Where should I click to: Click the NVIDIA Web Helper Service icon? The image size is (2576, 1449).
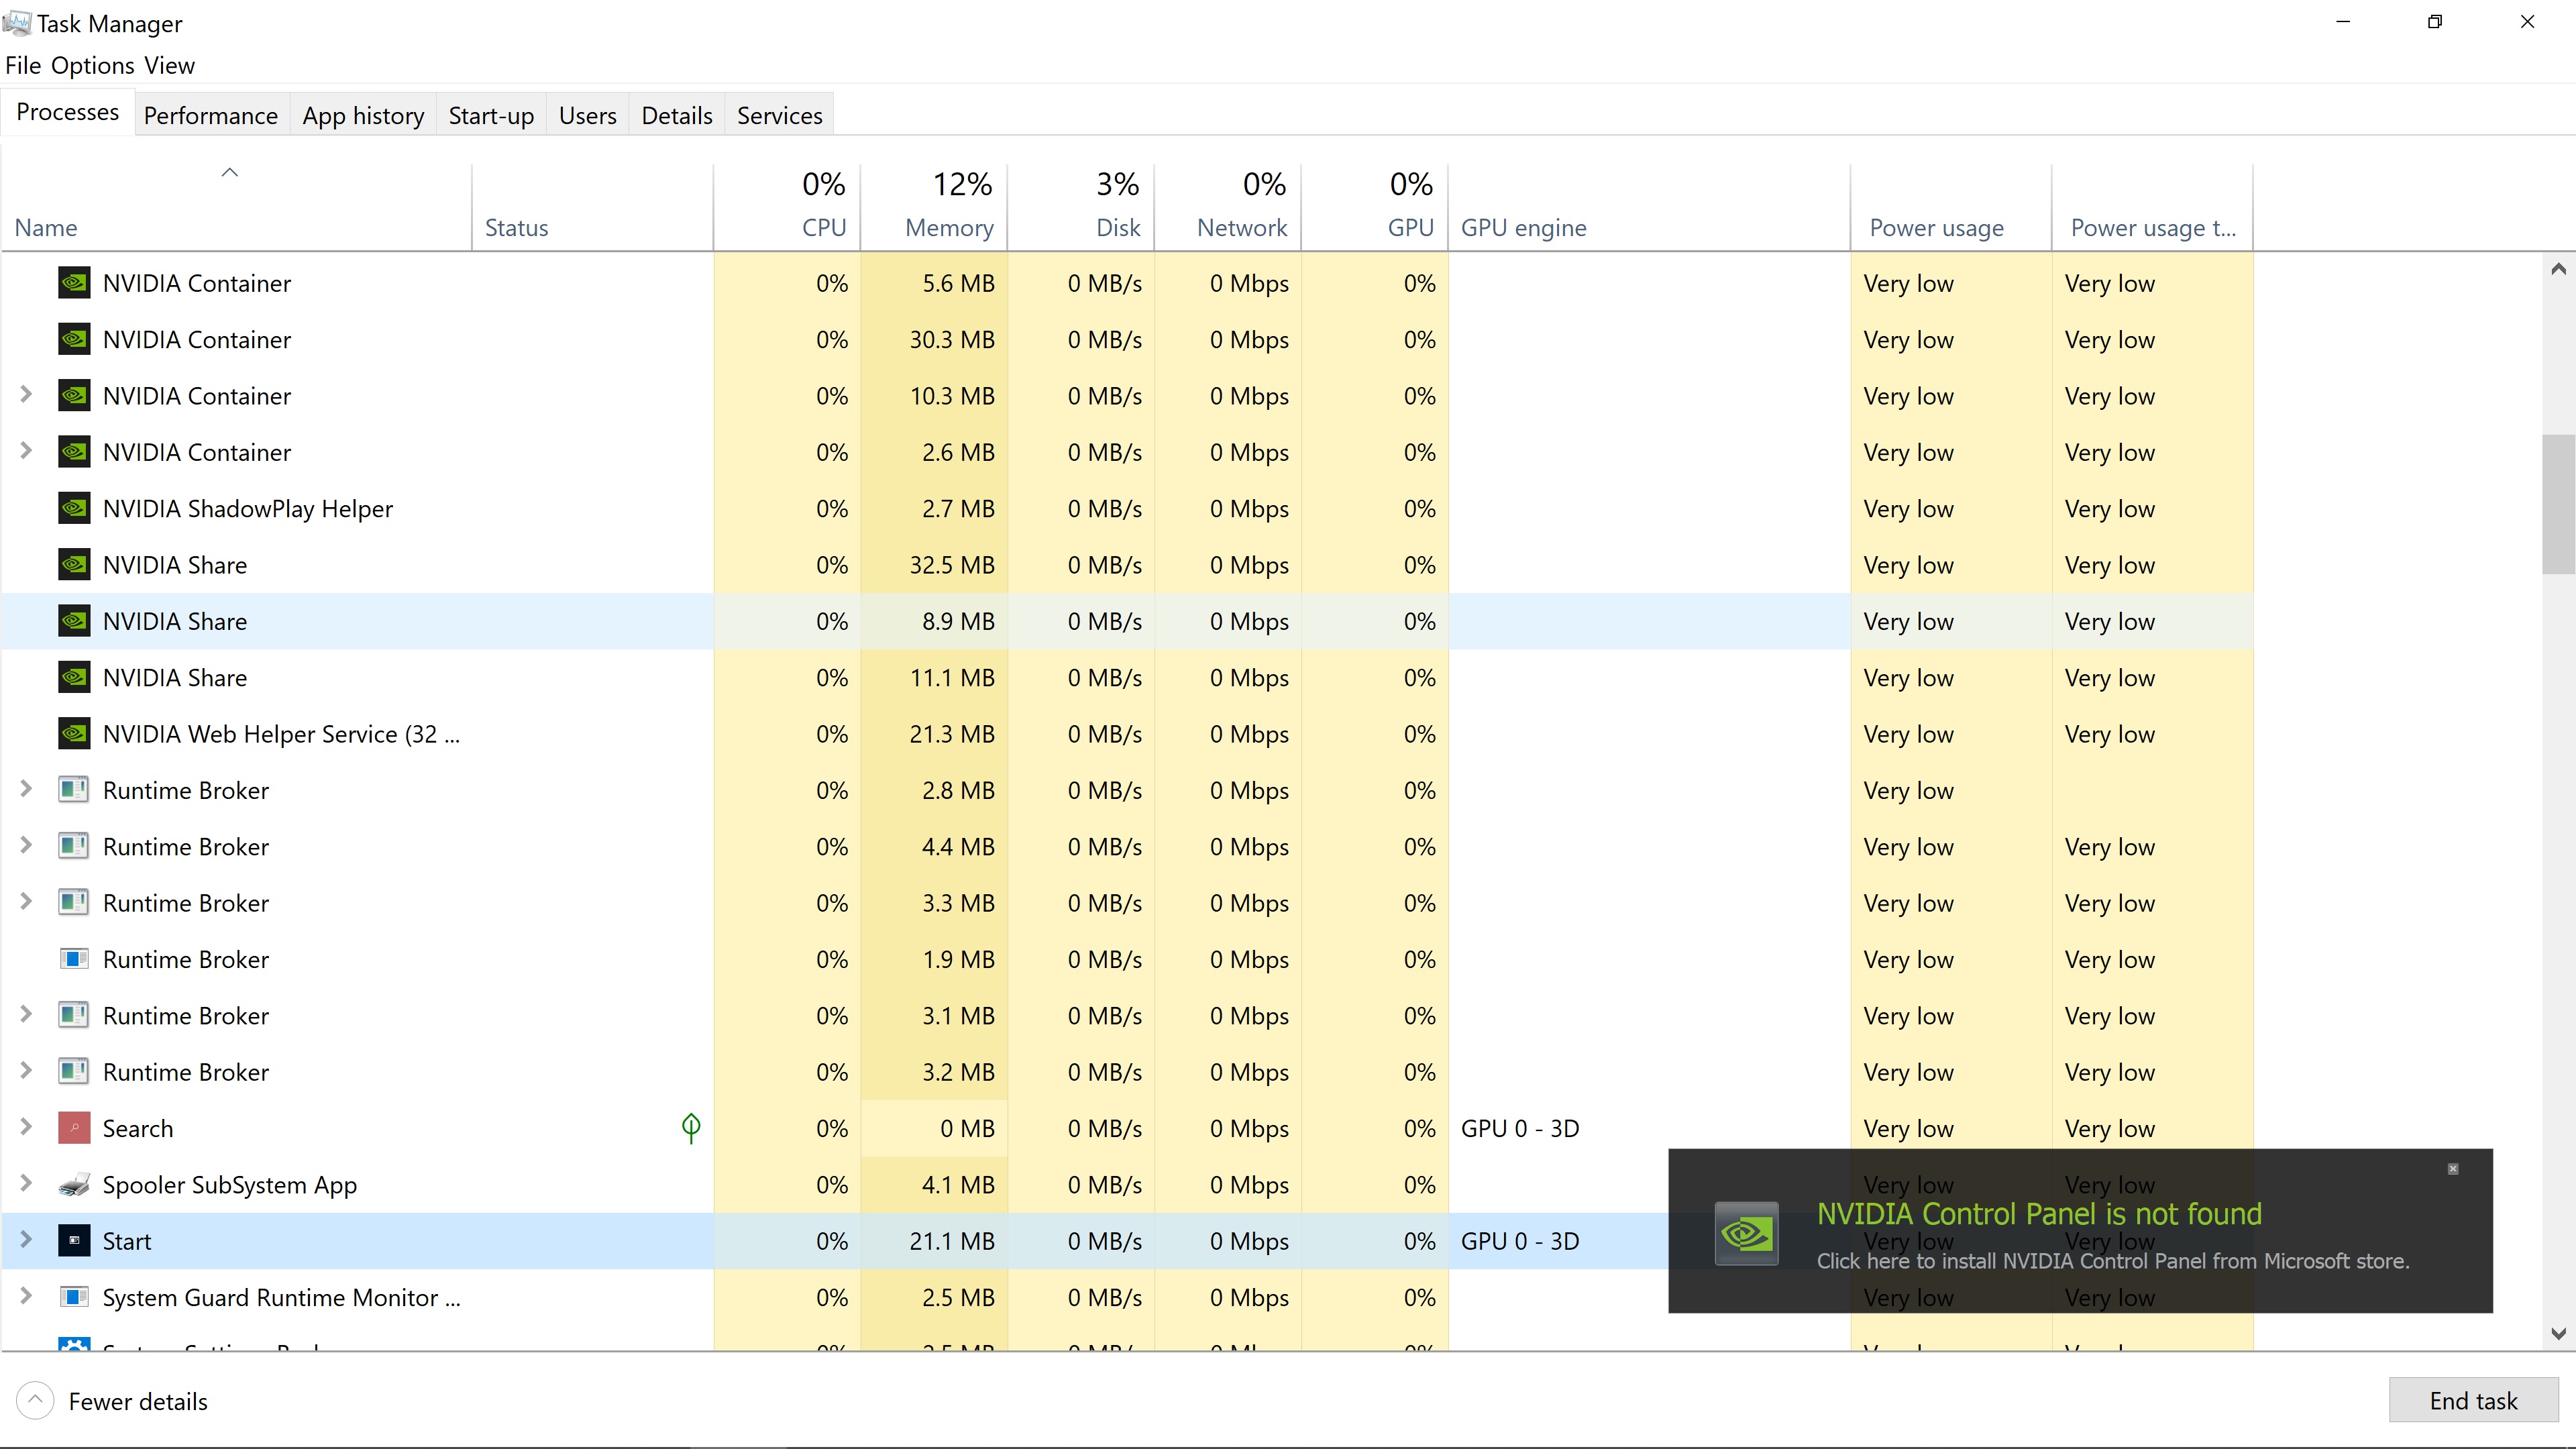74,734
